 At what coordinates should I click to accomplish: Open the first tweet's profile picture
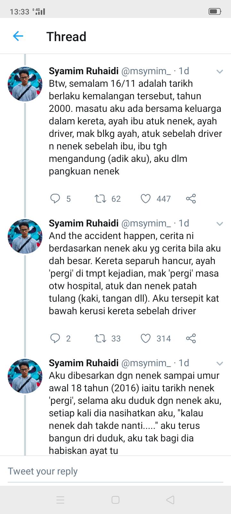coord(25,84)
